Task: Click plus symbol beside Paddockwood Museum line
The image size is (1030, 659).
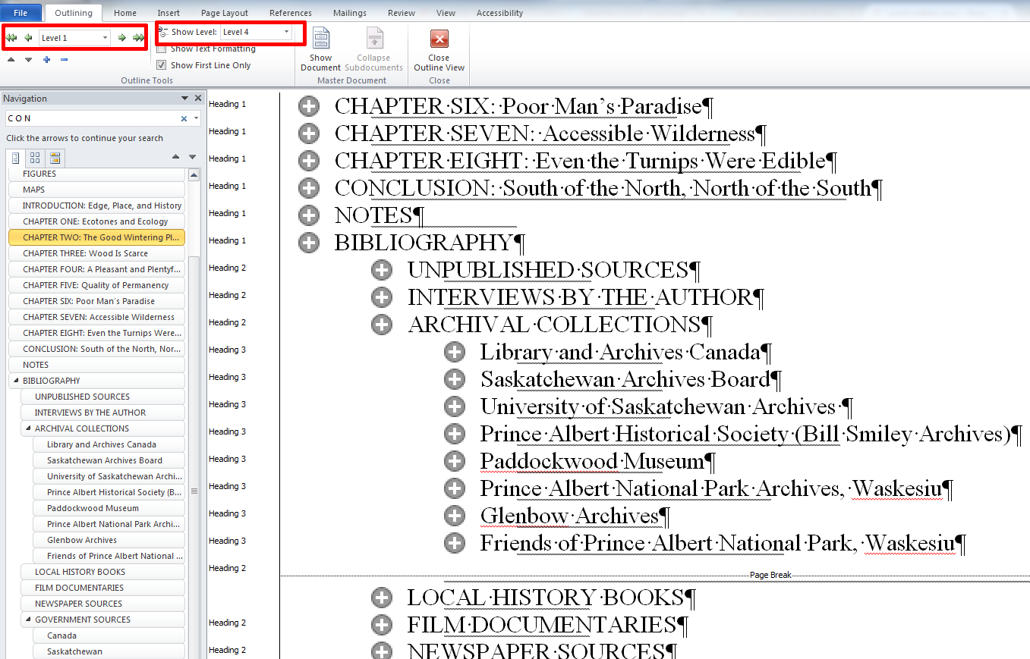Action: pyautogui.click(x=455, y=461)
